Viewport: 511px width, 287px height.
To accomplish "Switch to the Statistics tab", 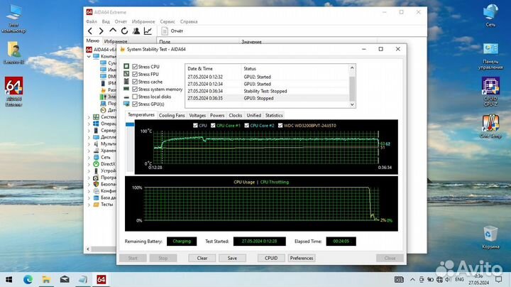I will (274, 116).
